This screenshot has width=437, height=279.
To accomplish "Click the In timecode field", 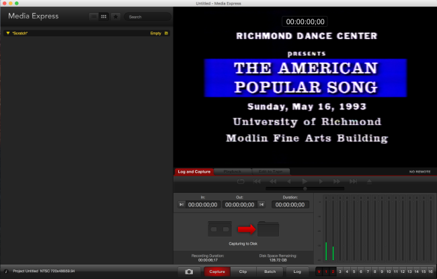I will click(x=202, y=204).
